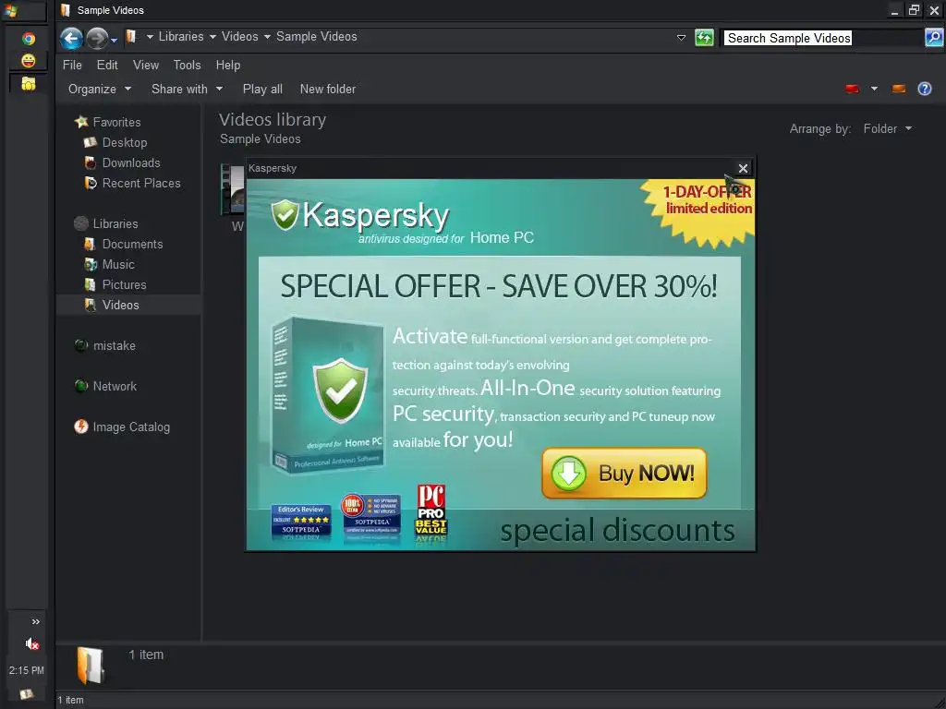Open the Share with dropdown

click(x=187, y=90)
